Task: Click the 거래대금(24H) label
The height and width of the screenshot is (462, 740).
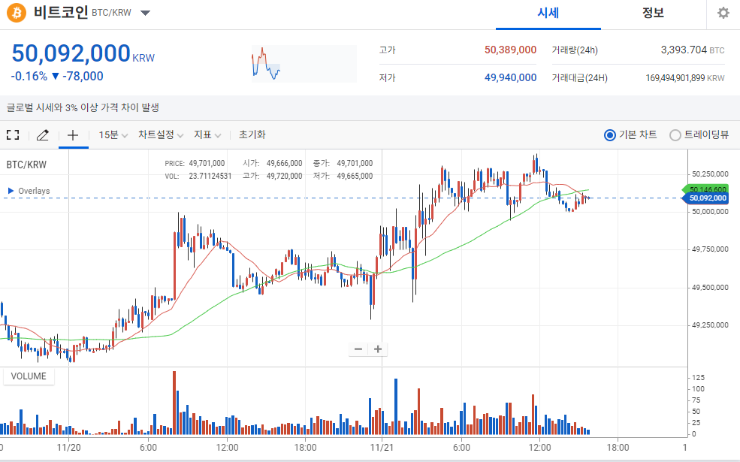Action: point(579,78)
